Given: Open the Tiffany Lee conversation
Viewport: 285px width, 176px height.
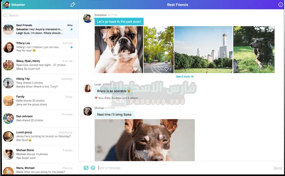Looking at the screenshot, I should (39, 47).
